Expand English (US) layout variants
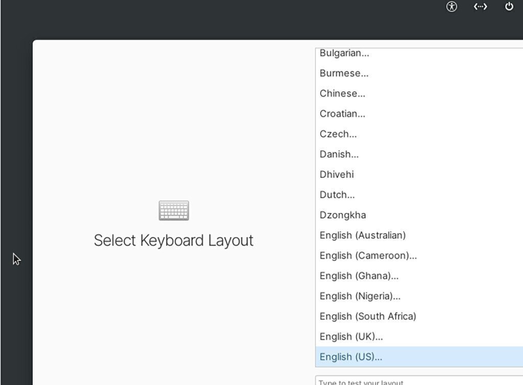The width and height of the screenshot is (523, 385). coord(351,356)
